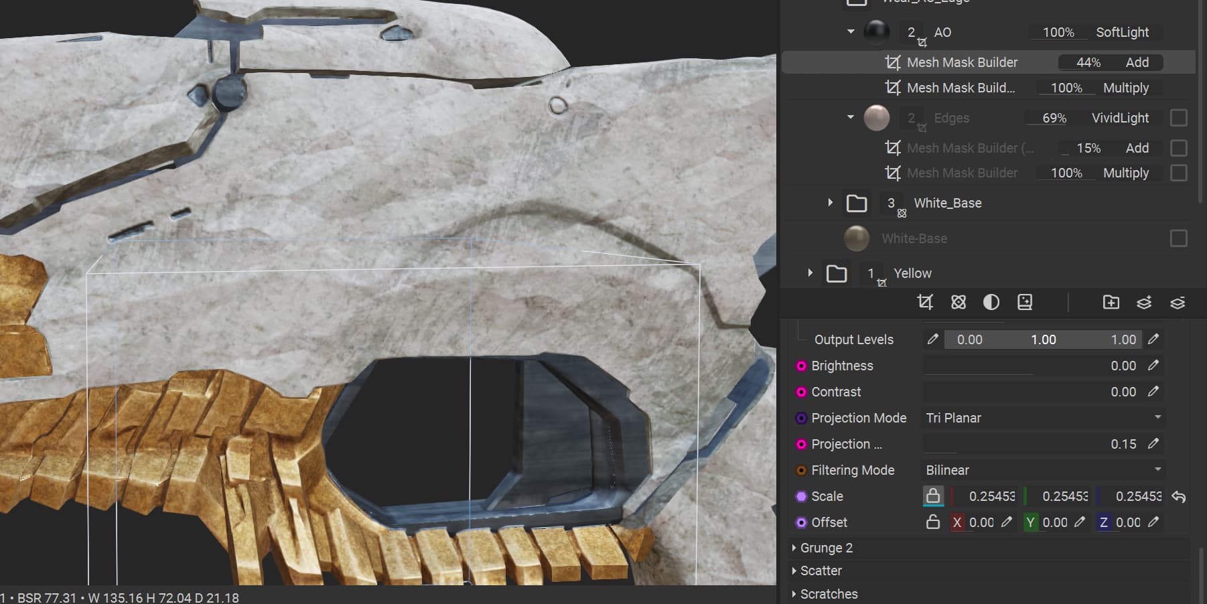Screen dimensions: 1207x604
Task: Open the Filtering Mode Bilinear dropdown
Action: pos(1042,470)
